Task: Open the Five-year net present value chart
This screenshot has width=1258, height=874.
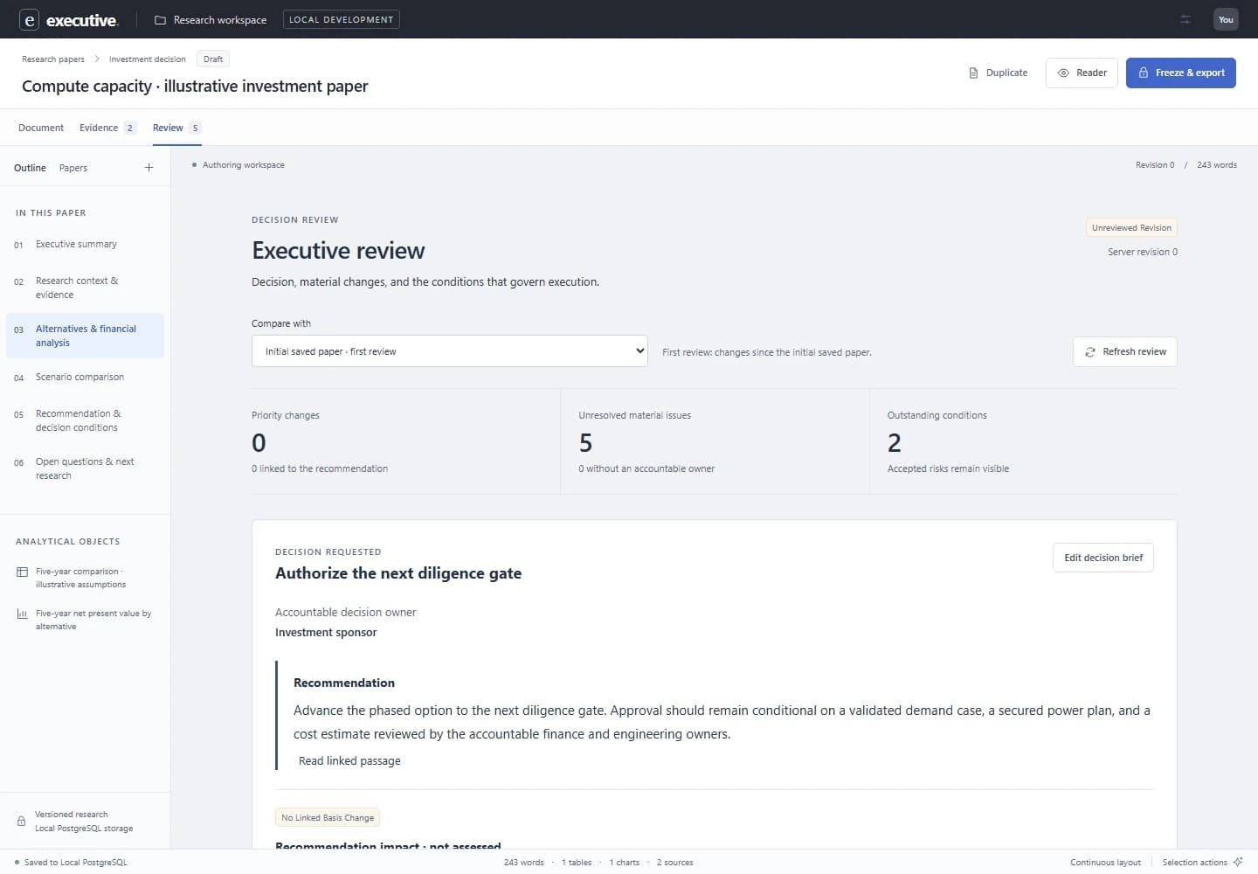Action: (x=85, y=620)
